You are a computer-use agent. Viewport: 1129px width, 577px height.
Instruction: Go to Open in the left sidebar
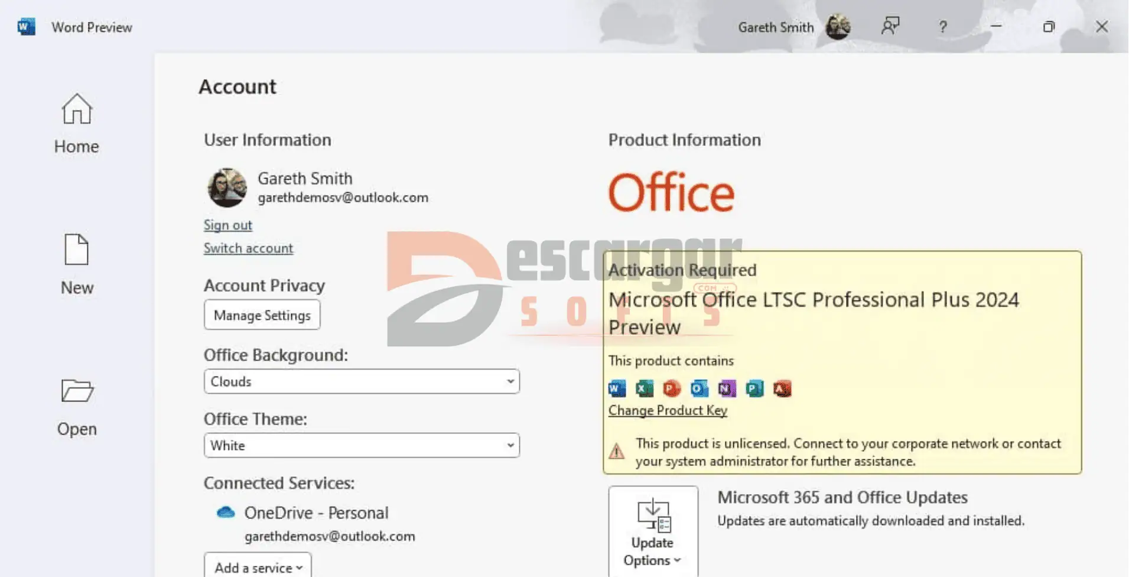77,407
